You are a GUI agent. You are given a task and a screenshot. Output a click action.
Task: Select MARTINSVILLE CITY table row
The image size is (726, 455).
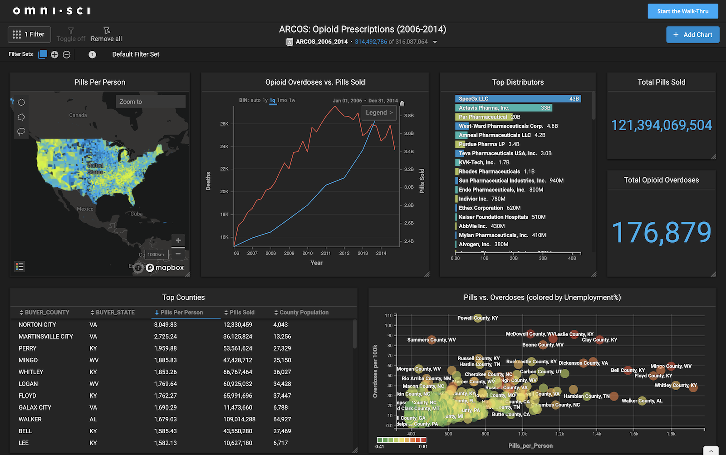(181, 337)
